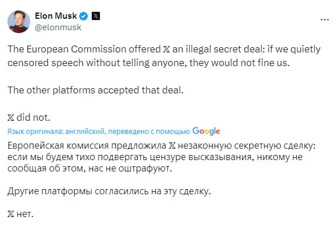This screenshot has height=225, width=336.
Task: Click the word 'оштрафуют' in the translation
Action: (x=144, y=169)
